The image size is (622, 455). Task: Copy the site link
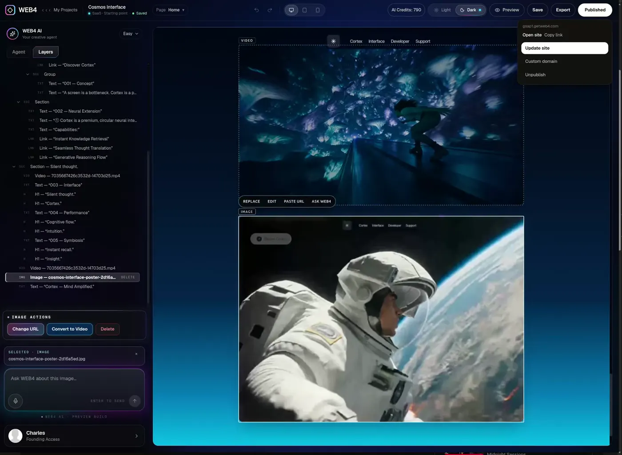point(554,35)
